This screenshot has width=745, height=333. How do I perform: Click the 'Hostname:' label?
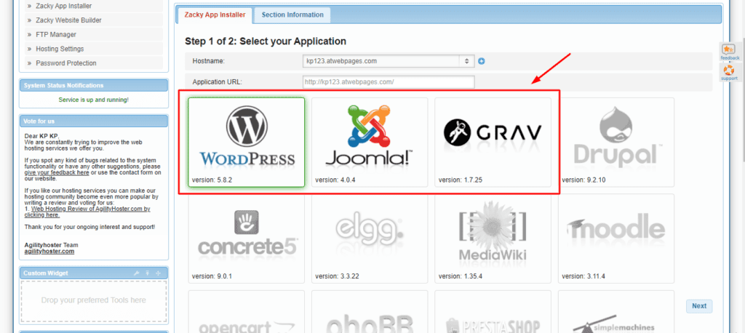click(209, 61)
